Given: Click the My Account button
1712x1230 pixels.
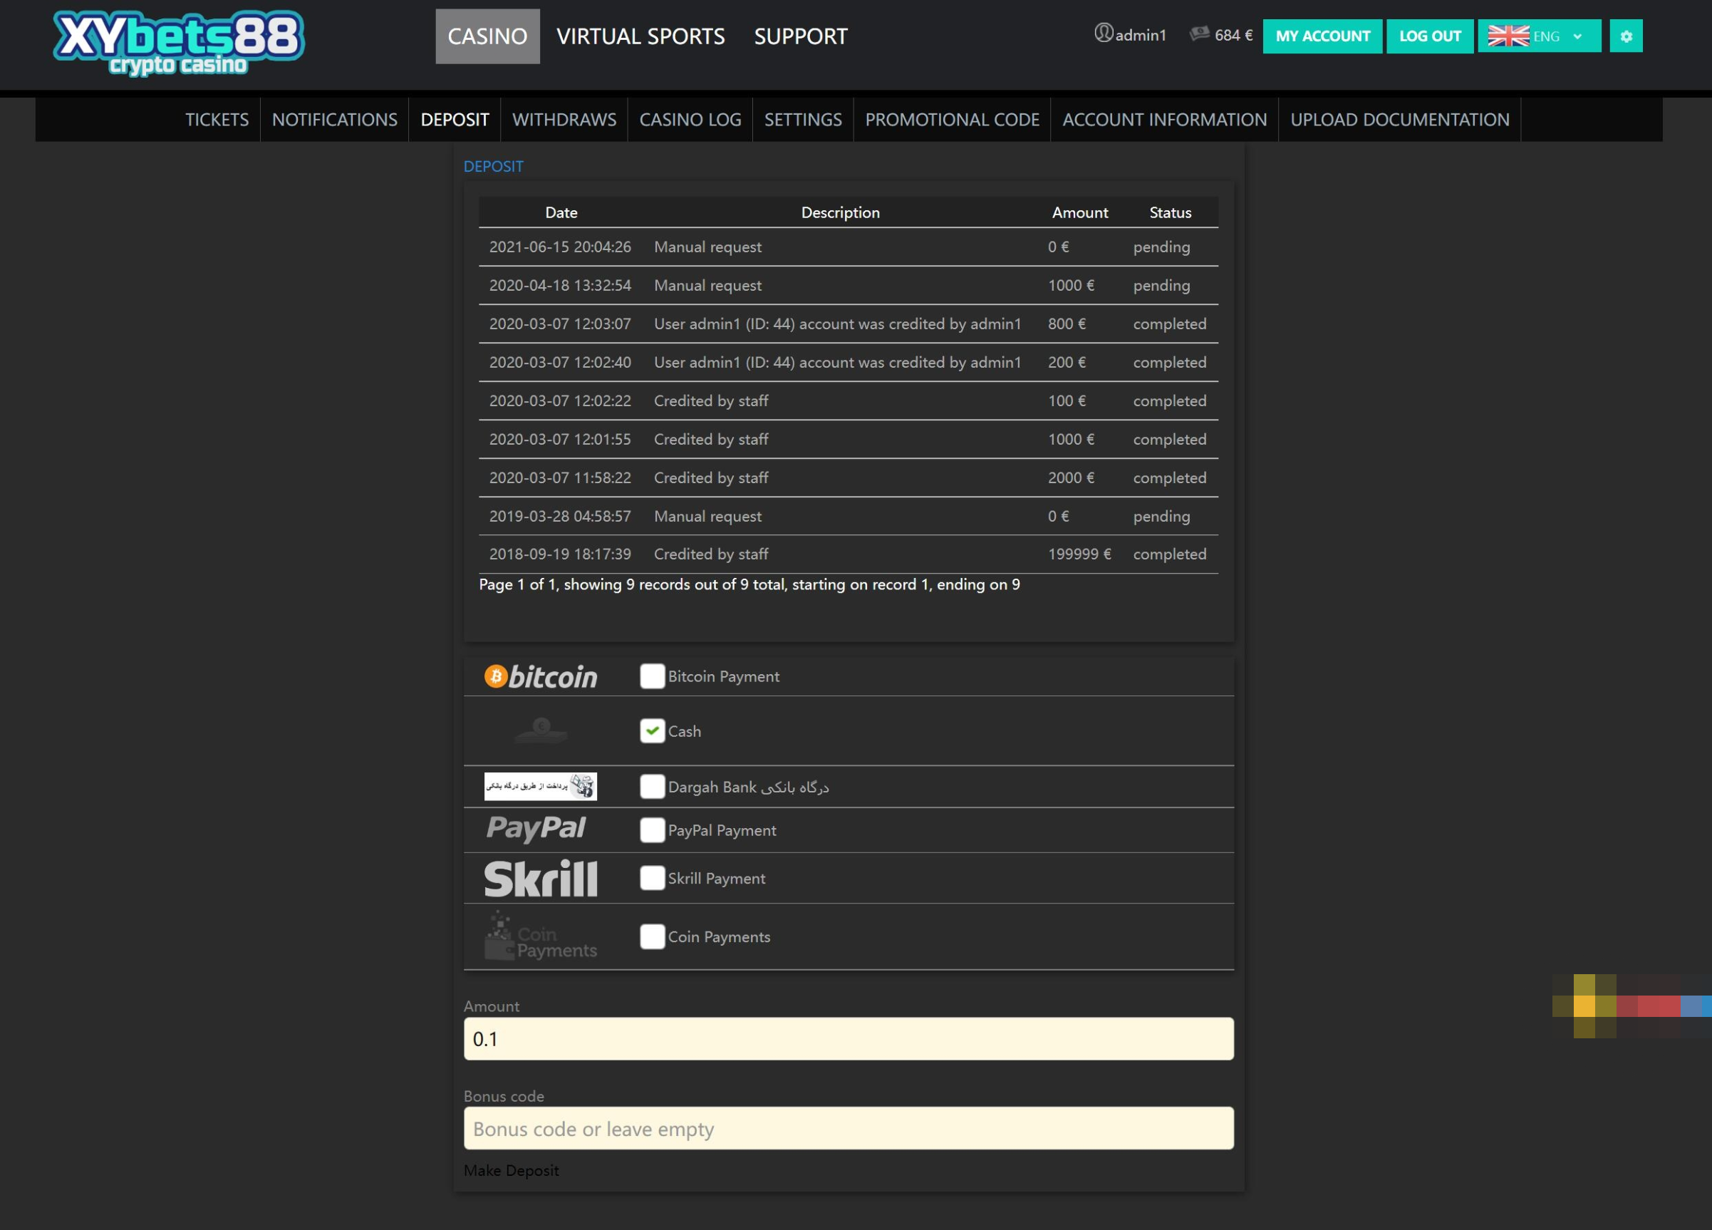Looking at the screenshot, I should pos(1322,36).
